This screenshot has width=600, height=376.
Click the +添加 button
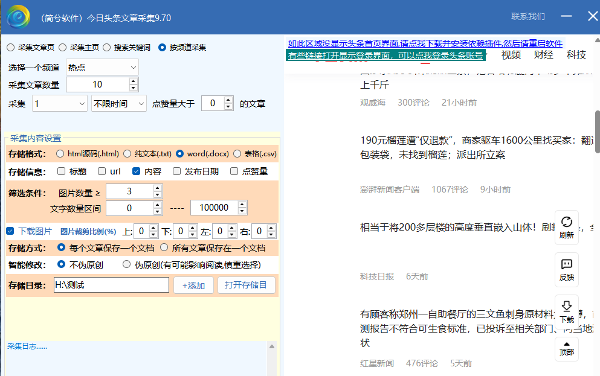click(193, 285)
